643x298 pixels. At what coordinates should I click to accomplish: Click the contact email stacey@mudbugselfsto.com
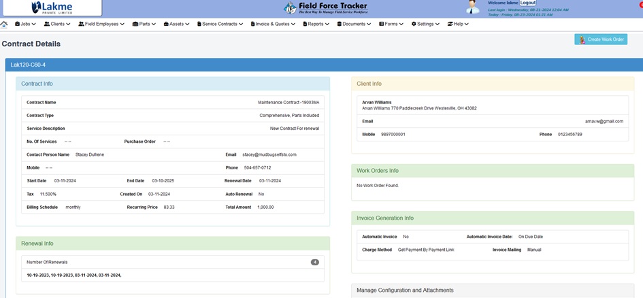point(269,154)
